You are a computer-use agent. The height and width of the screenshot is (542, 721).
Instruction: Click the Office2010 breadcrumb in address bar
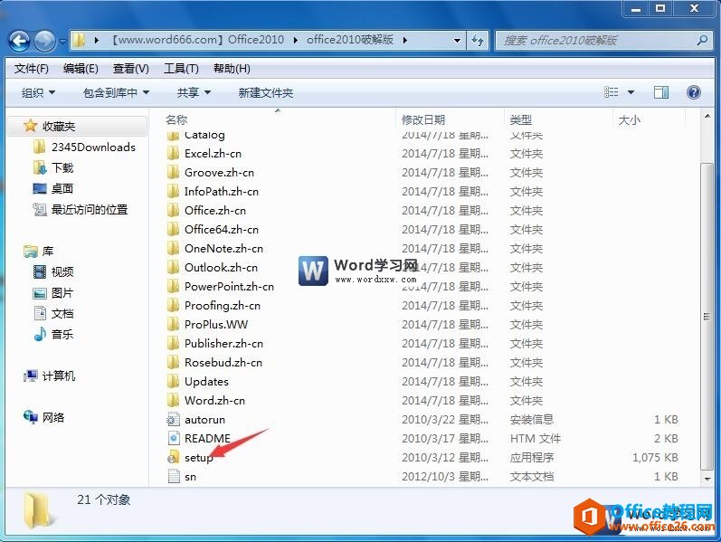(256, 40)
